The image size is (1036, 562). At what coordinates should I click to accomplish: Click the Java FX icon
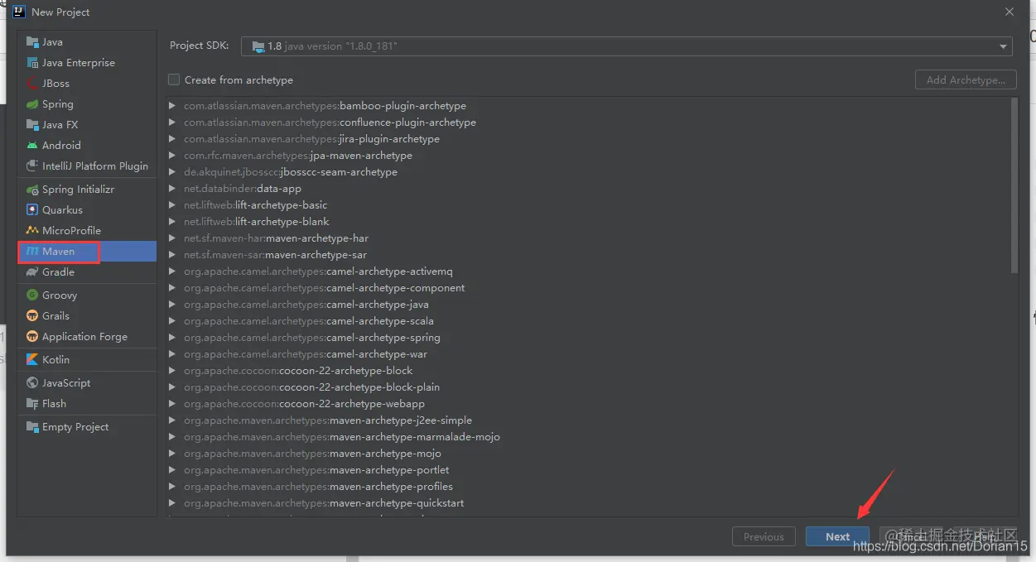pyautogui.click(x=32, y=125)
